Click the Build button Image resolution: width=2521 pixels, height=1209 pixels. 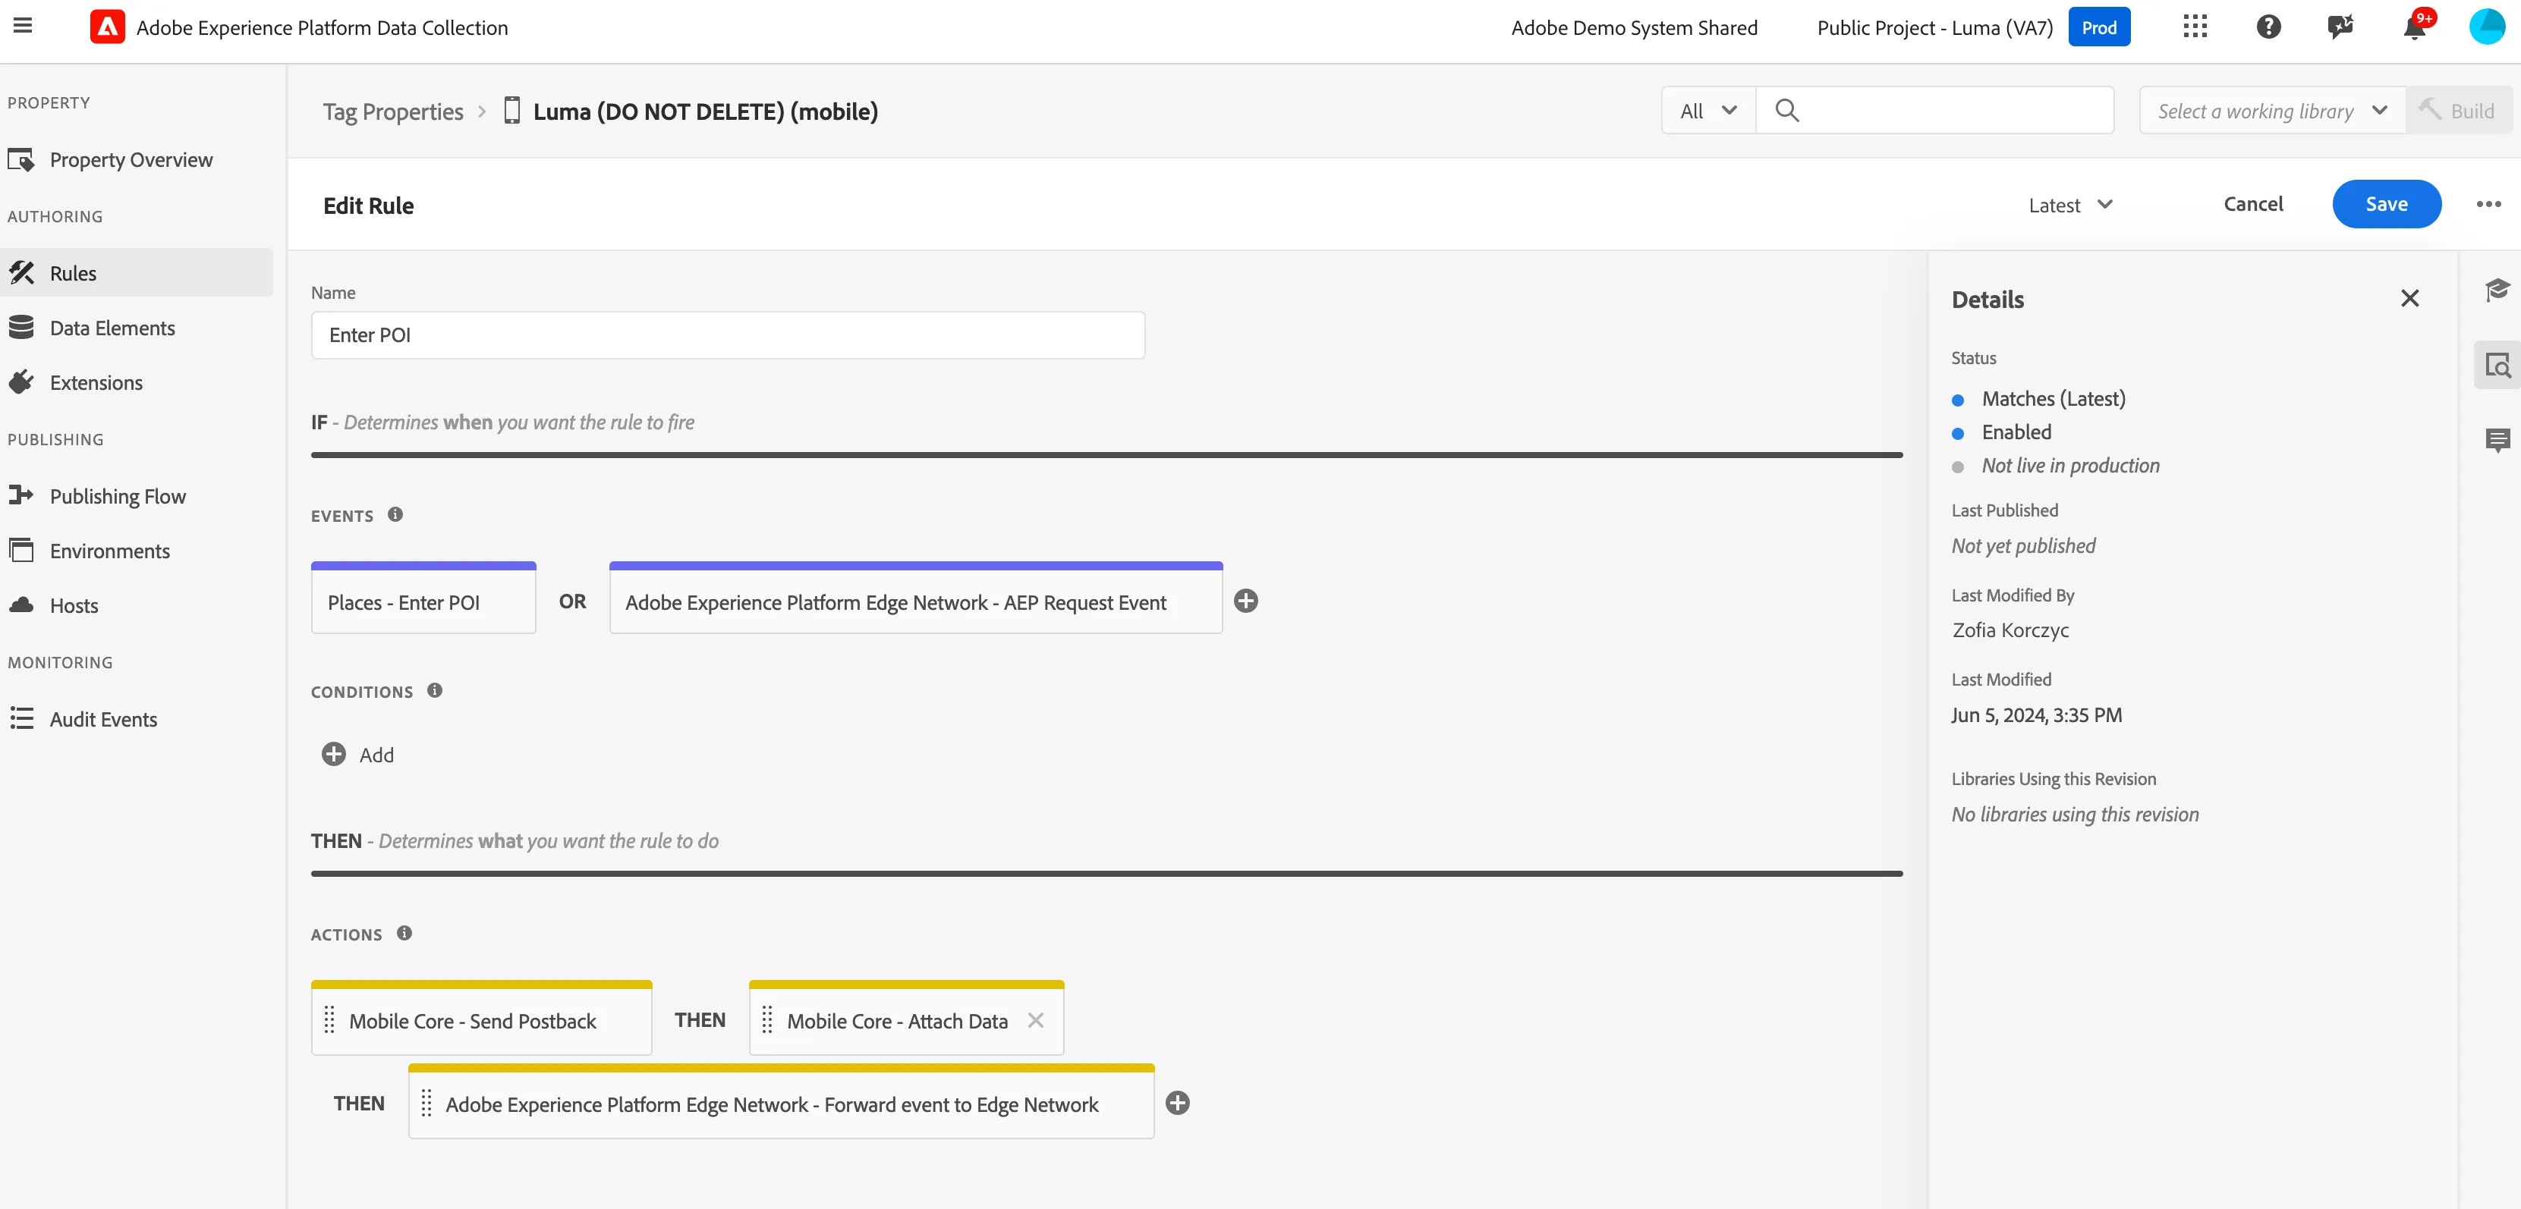[x=2458, y=111]
